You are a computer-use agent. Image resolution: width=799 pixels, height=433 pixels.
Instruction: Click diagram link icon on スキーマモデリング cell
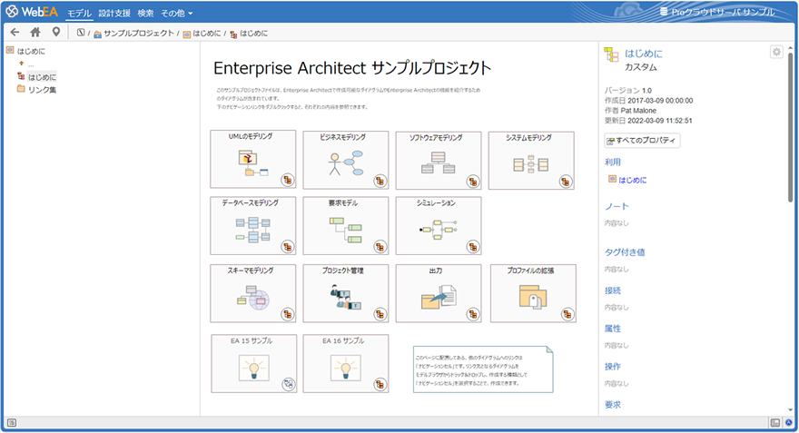click(288, 314)
